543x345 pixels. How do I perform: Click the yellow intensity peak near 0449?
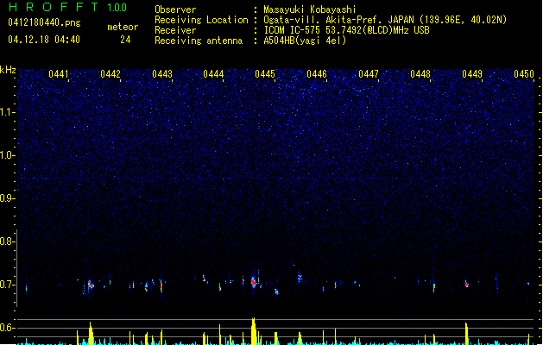pyautogui.click(x=466, y=334)
